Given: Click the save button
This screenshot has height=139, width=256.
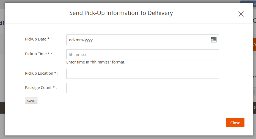Looking at the screenshot, I should (x=31, y=100).
